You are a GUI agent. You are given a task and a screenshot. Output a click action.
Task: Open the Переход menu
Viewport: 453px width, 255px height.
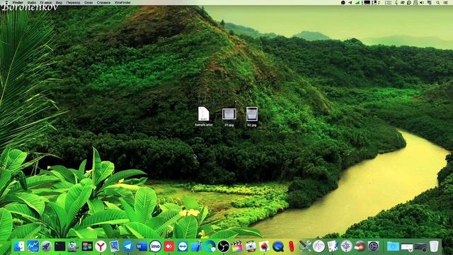tap(73, 3)
